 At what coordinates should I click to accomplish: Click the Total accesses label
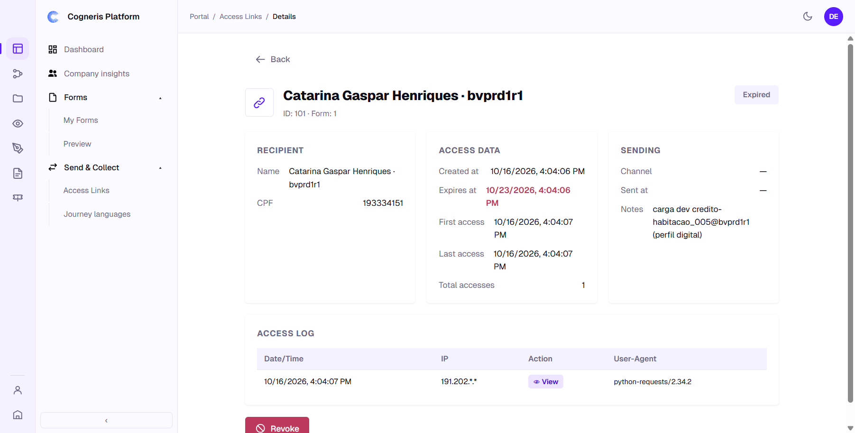click(x=466, y=285)
